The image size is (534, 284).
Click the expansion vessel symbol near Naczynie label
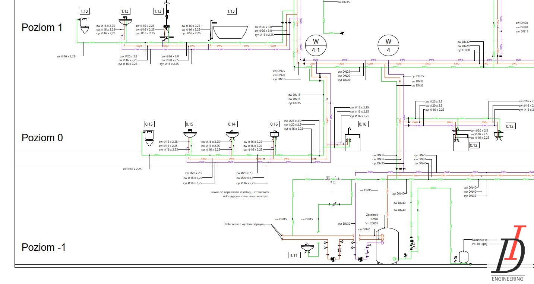click(x=463, y=257)
